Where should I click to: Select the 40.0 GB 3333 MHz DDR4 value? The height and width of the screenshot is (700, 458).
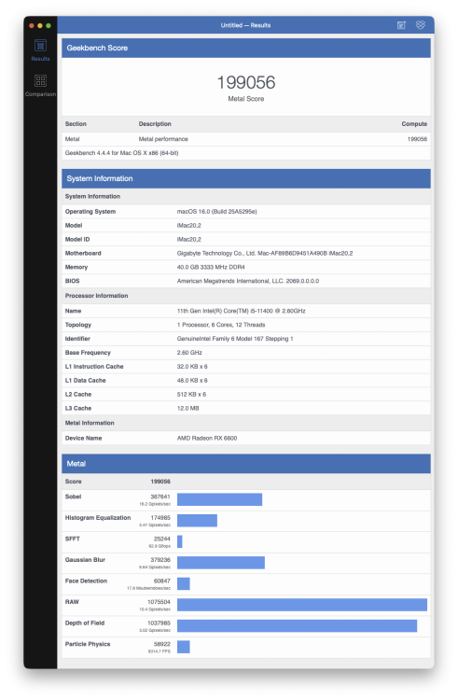coord(211,267)
